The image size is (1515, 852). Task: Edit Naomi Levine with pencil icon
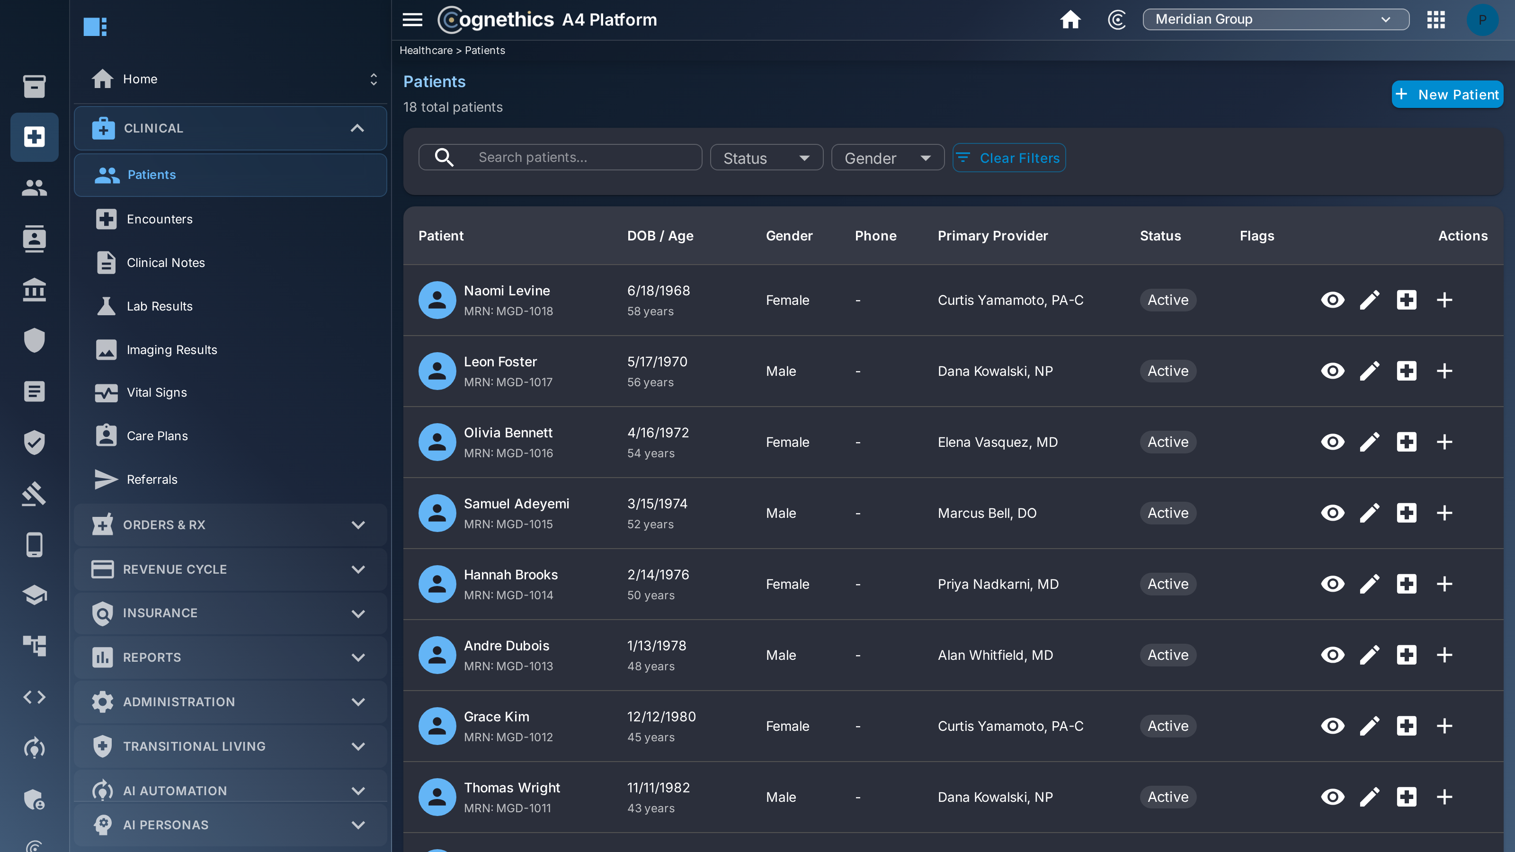tap(1369, 300)
